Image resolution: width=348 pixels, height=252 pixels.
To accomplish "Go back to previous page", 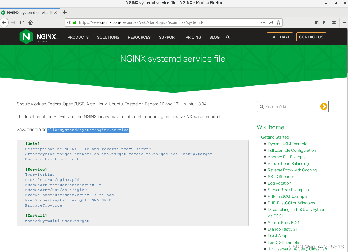I will pos(4,22).
